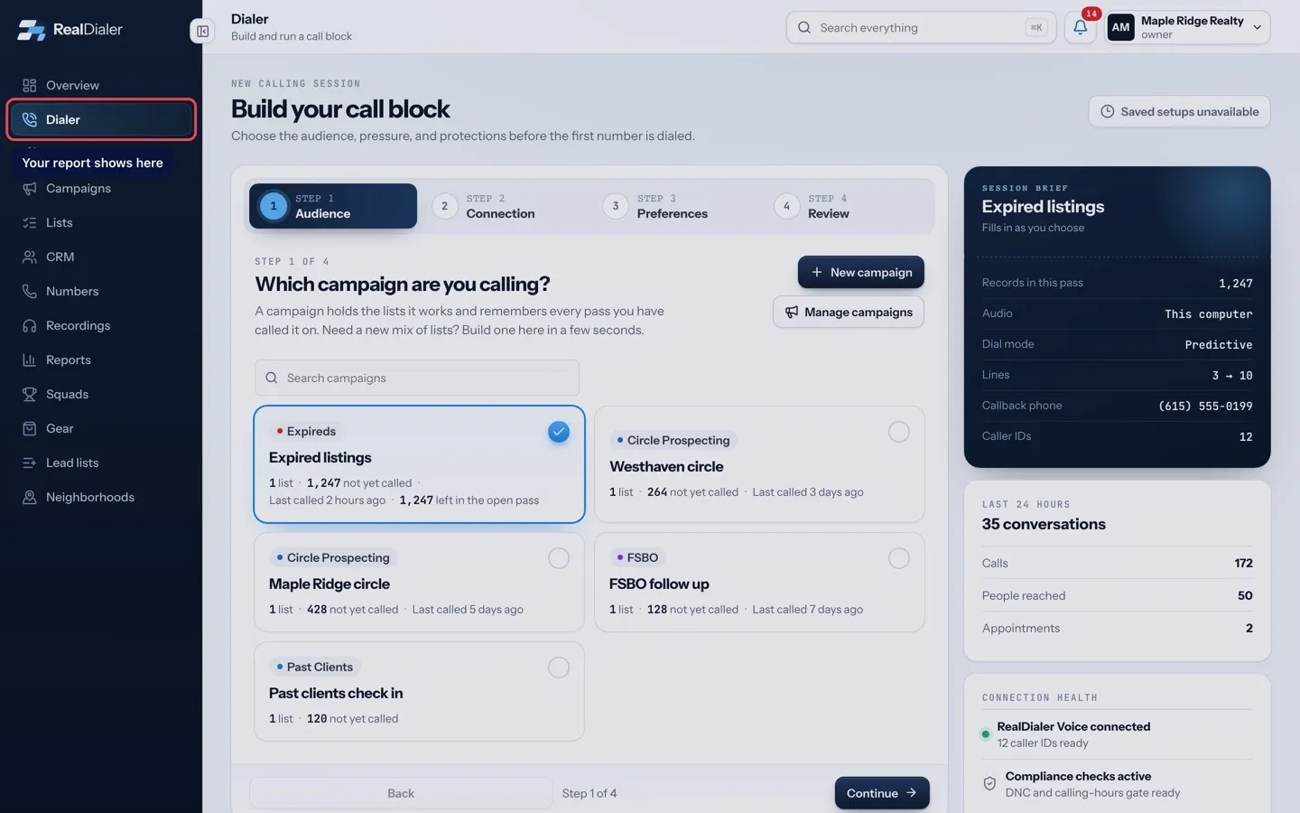The width and height of the screenshot is (1300, 813).
Task: Focus the Search campaigns field
Action: [x=417, y=378]
